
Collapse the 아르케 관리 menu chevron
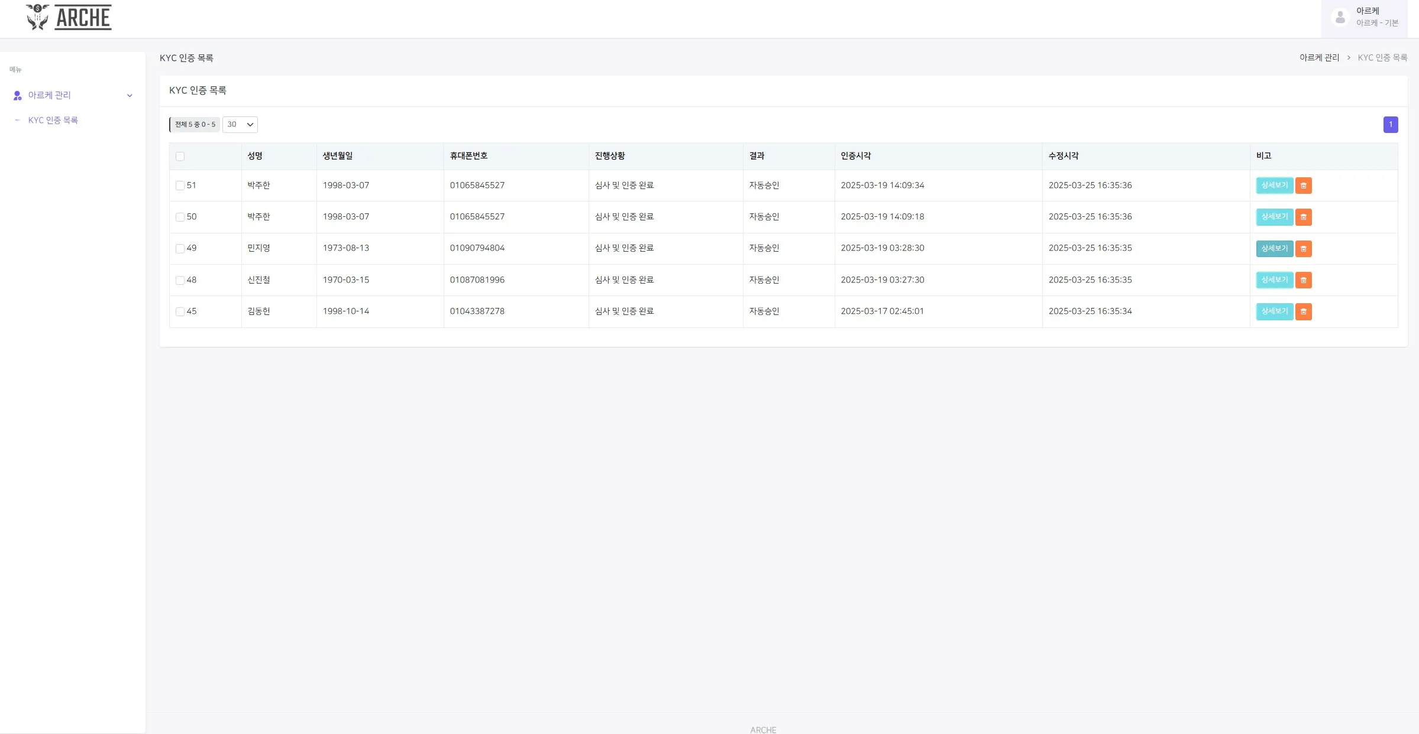(x=130, y=96)
